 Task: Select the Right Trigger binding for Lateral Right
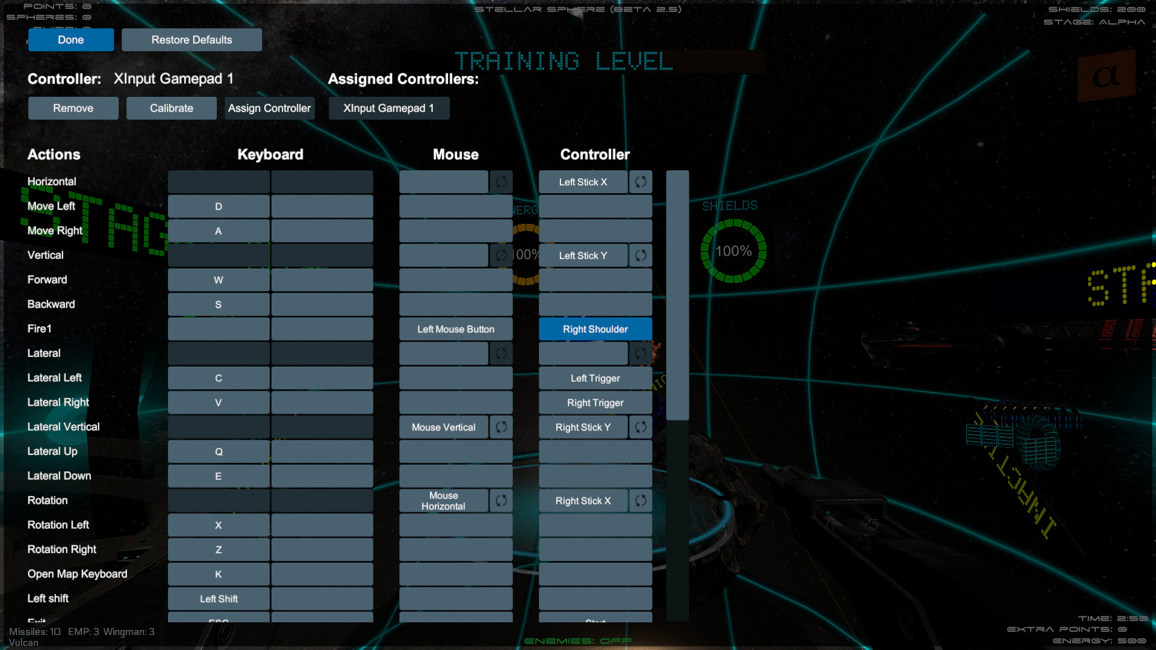click(x=595, y=402)
